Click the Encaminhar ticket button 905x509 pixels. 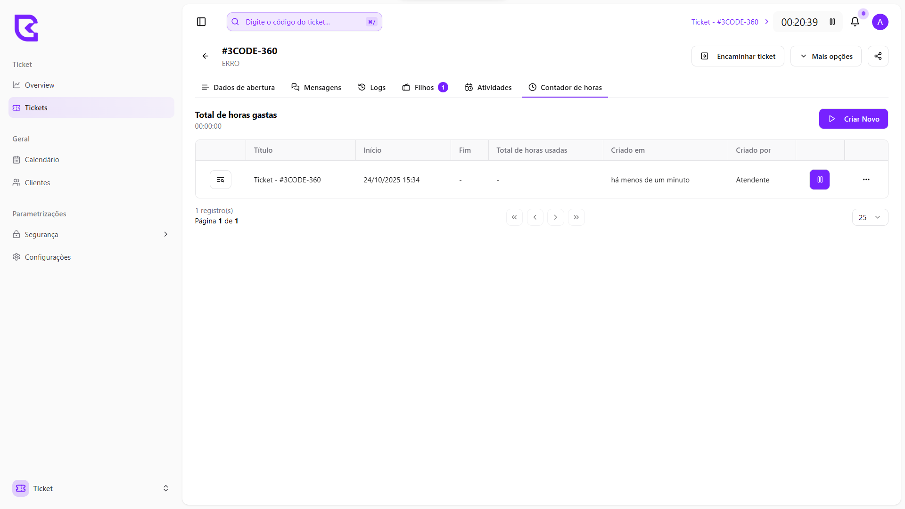point(738,56)
